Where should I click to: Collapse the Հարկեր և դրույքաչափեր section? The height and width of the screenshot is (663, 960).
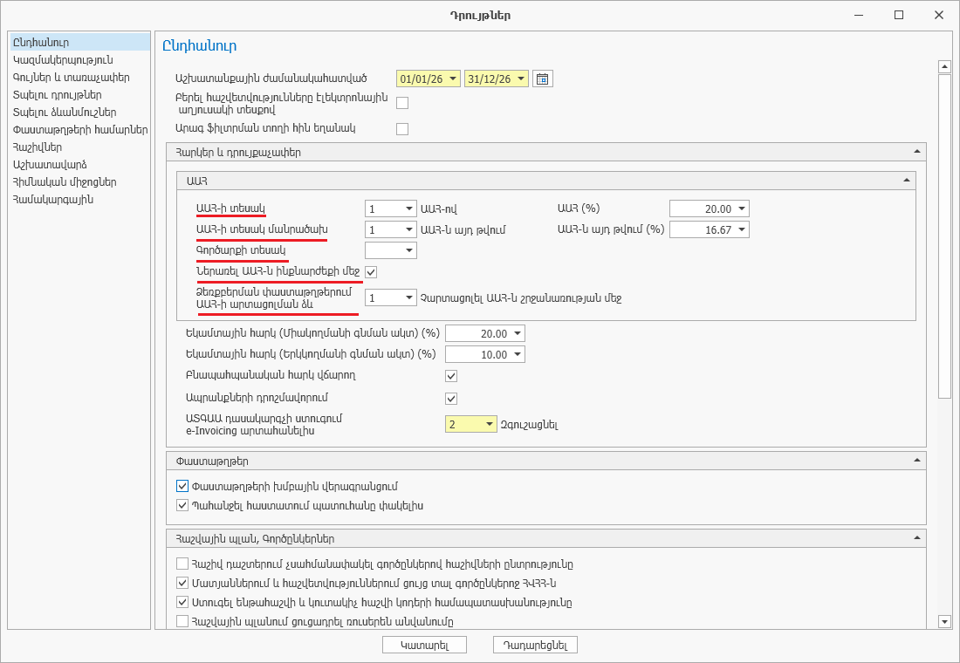916,152
